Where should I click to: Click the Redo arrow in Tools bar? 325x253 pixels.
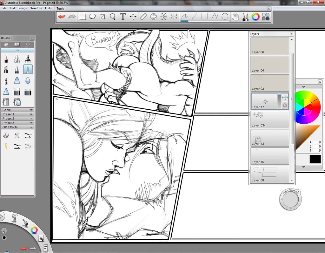click(72, 17)
